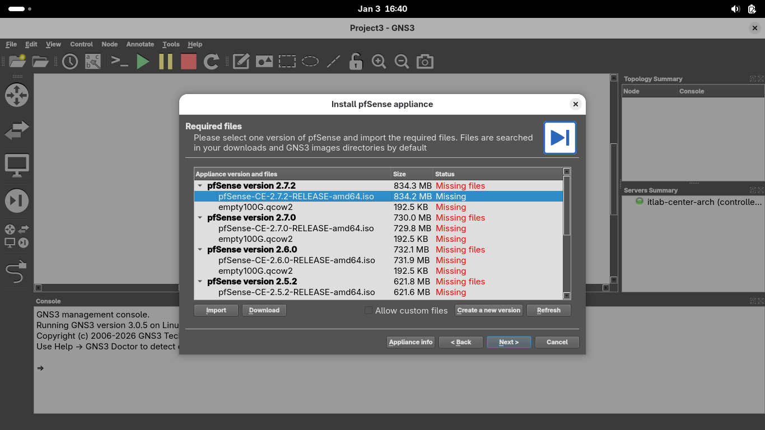The width and height of the screenshot is (765, 430).
Task: Click the red Stop all nodes icon
Action: click(x=189, y=62)
